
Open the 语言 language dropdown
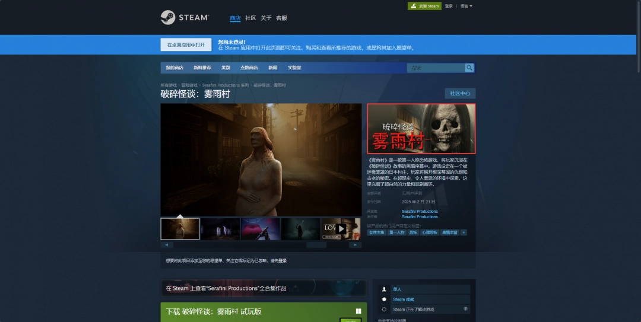(466, 6)
